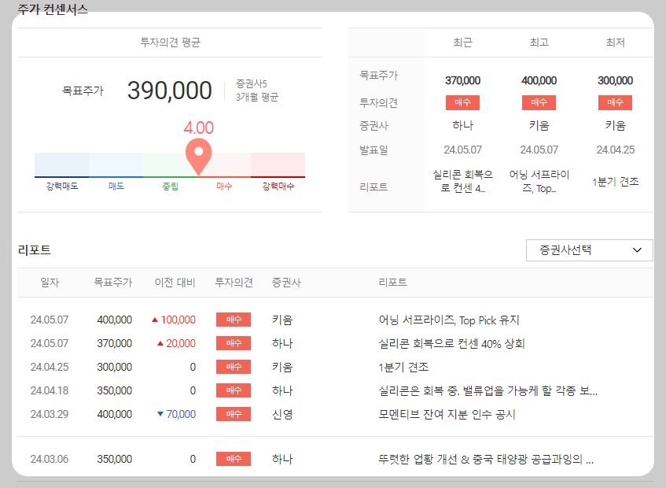Click the 주가 컨센서스 title
Image resolution: width=666 pixels, height=488 pixels.
pyautogui.click(x=53, y=9)
